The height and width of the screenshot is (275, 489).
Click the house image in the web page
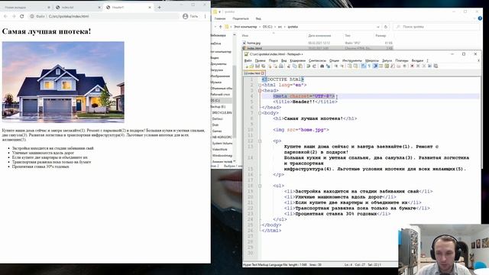tap(63, 82)
